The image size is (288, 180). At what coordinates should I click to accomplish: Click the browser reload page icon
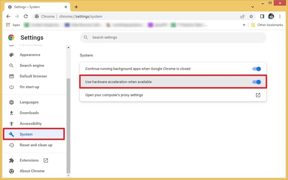click(x=26, y=16)
